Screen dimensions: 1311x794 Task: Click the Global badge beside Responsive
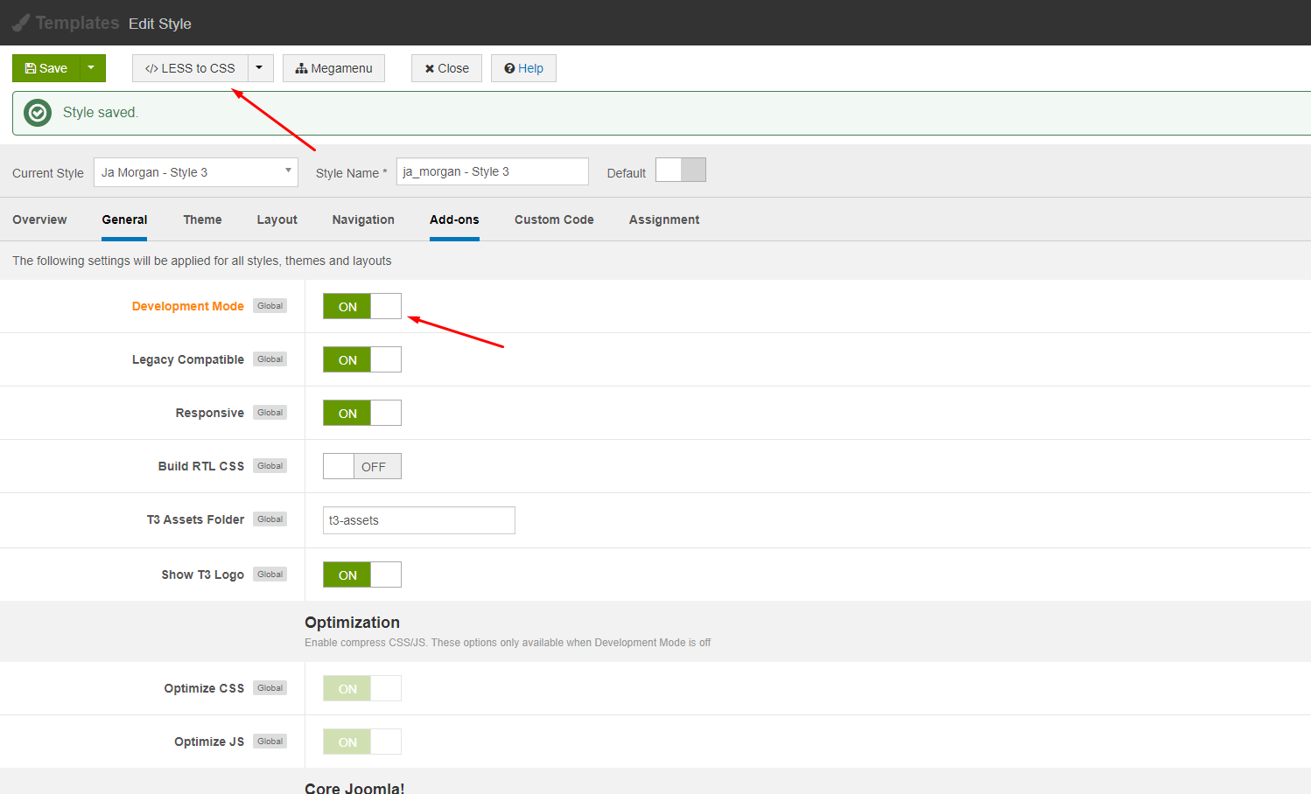pyautogui.click(x=270, y=413)
